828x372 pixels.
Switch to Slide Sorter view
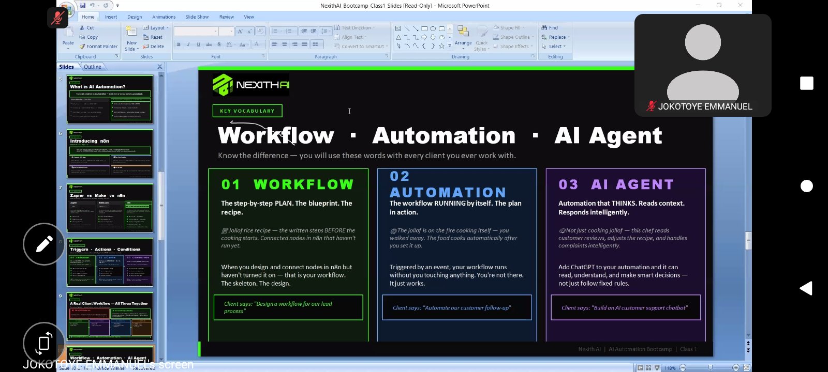[x=648, y=368]
